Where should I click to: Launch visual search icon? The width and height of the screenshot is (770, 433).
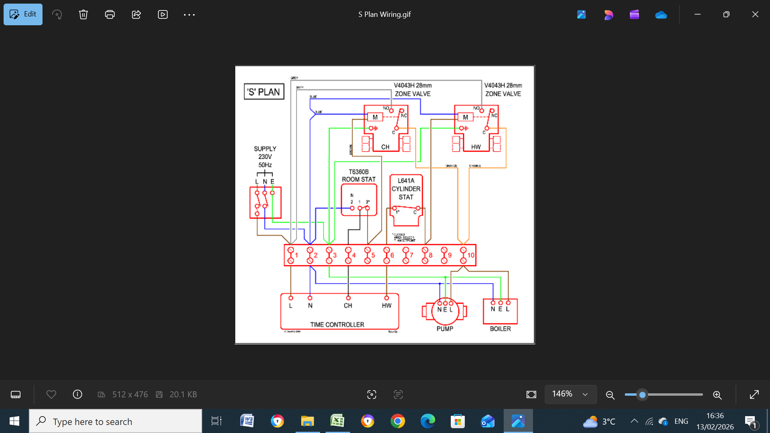372,395
